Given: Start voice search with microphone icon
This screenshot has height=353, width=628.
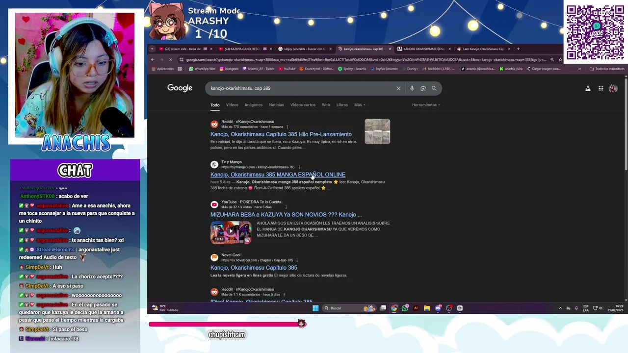Looking at the screenshot, I should 412,88.
